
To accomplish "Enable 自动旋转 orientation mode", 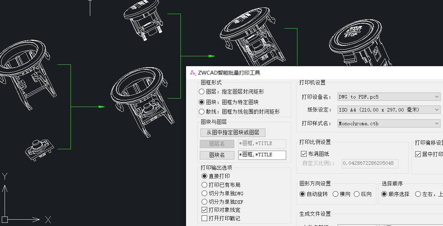I will 302,194.
